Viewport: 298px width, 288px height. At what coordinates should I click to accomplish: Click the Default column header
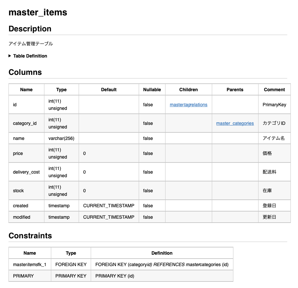coord(109,90)
